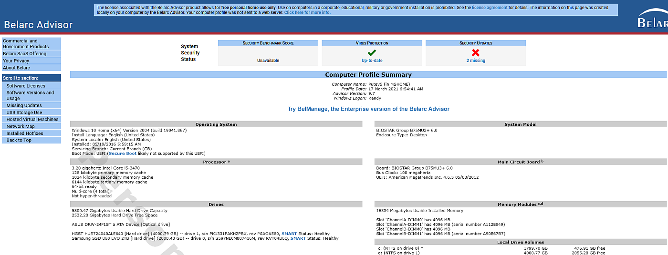Click text '5800.47 Gigabytes Usable Hard Drive Capacity'
668x255 pixels.
pos(119,210)
